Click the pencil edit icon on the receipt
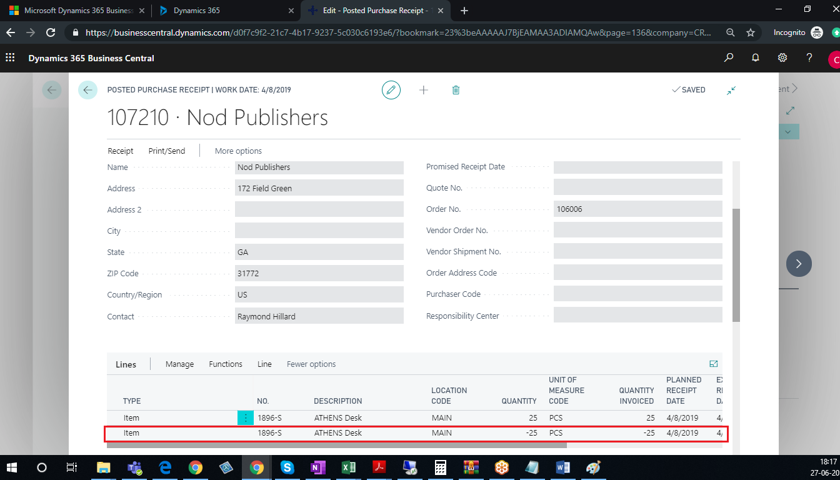The height and width of the screenshot is (480, 840). tap(391, 90)
